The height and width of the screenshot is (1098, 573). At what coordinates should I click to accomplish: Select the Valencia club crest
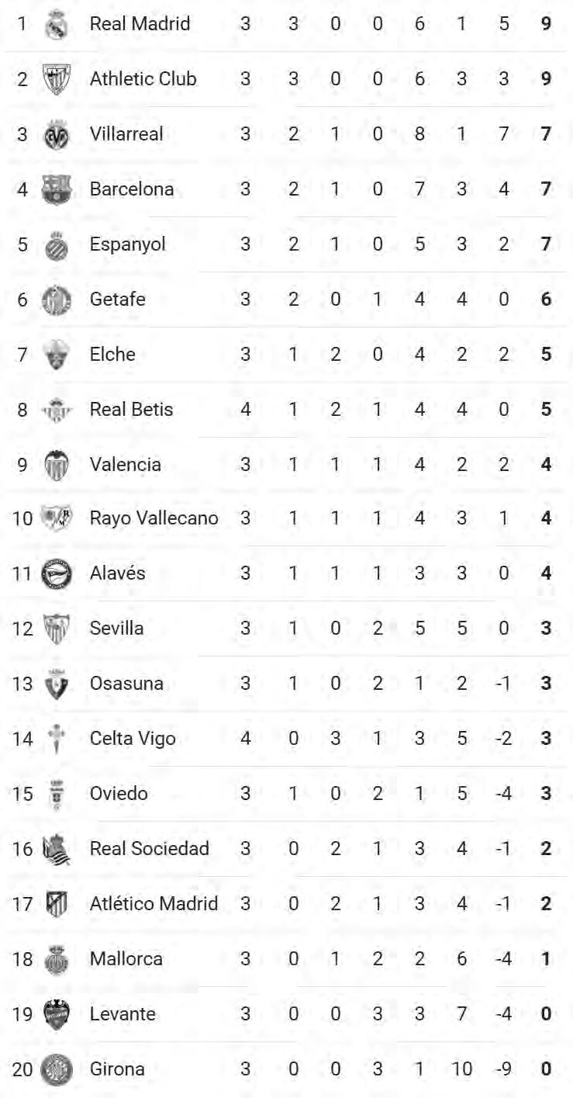(x=57, y=465)
